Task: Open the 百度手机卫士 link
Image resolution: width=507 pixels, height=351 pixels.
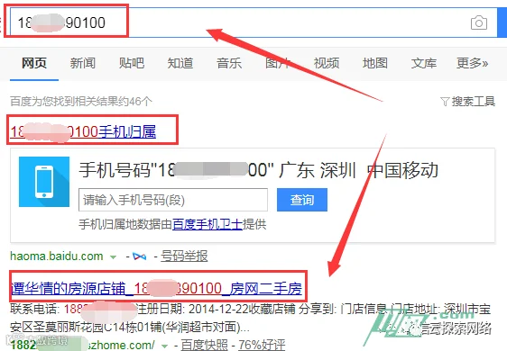Action: [x=207, y=224]
